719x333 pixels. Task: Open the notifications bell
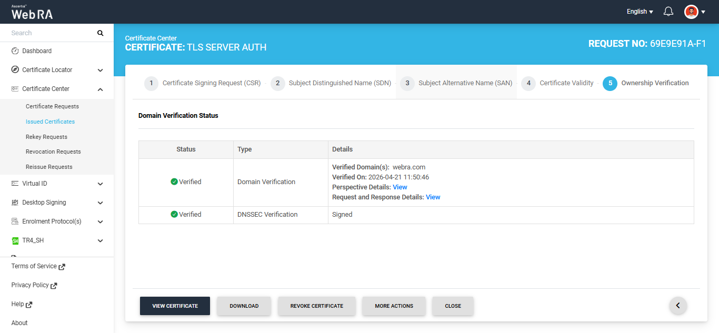(668, 12)
